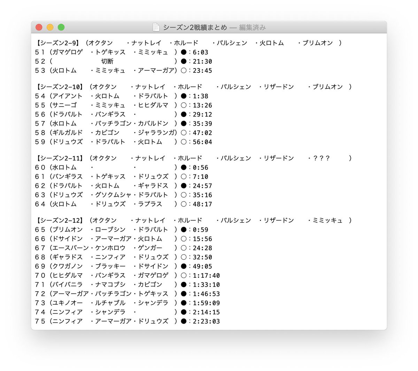Click ゲンガー in row 67
418x371 pixels.
coord(150,248)
